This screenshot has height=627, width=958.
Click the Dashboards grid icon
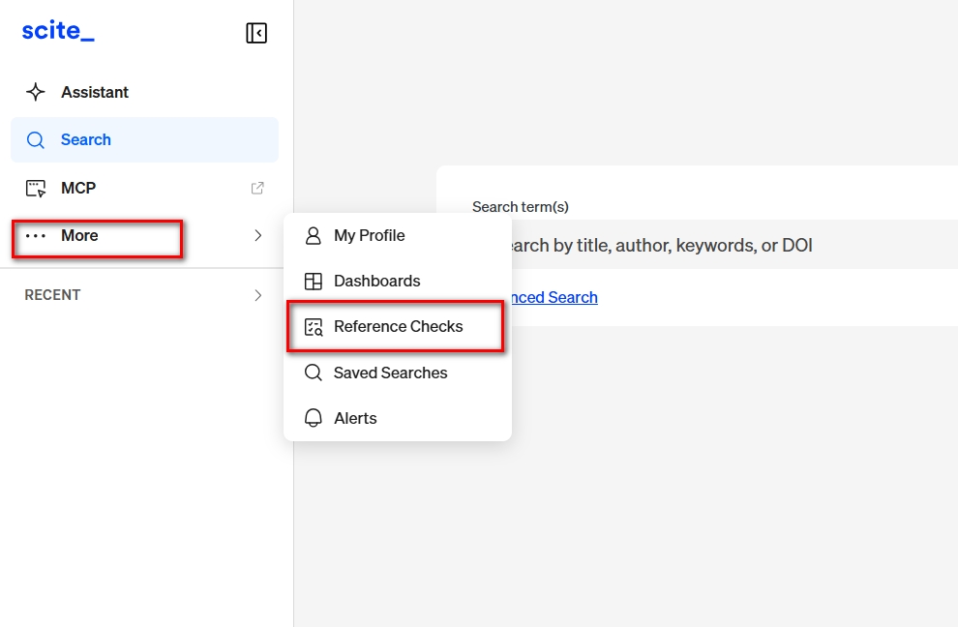coord(313,282)
